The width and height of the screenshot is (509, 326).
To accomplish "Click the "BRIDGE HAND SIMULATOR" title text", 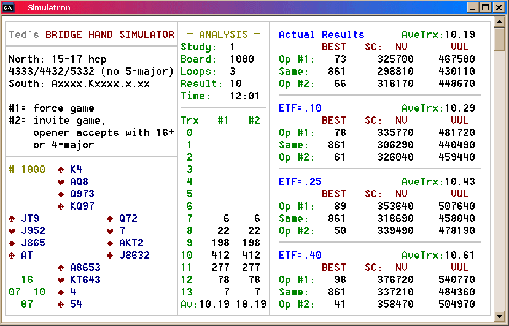I will coord(110,35).
